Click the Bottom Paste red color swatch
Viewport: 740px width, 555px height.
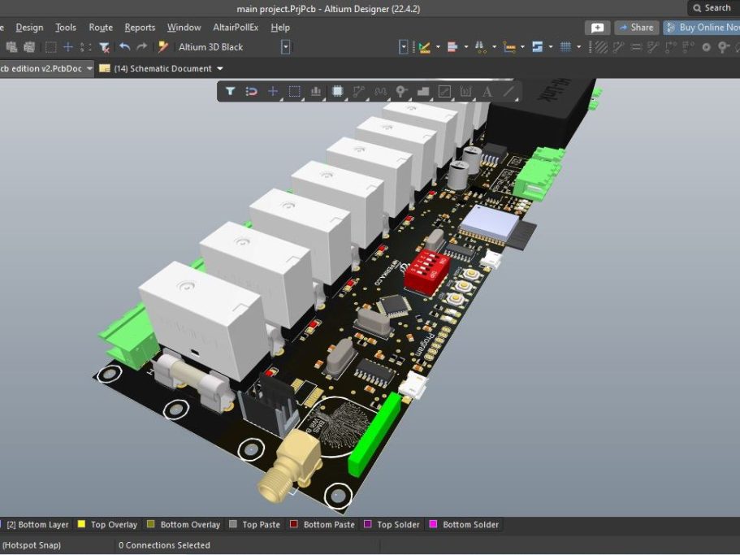(293, 524)
